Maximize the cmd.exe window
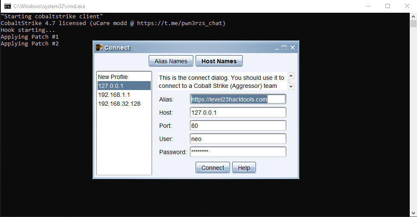 pyautogui.click(x=388, y=6)
